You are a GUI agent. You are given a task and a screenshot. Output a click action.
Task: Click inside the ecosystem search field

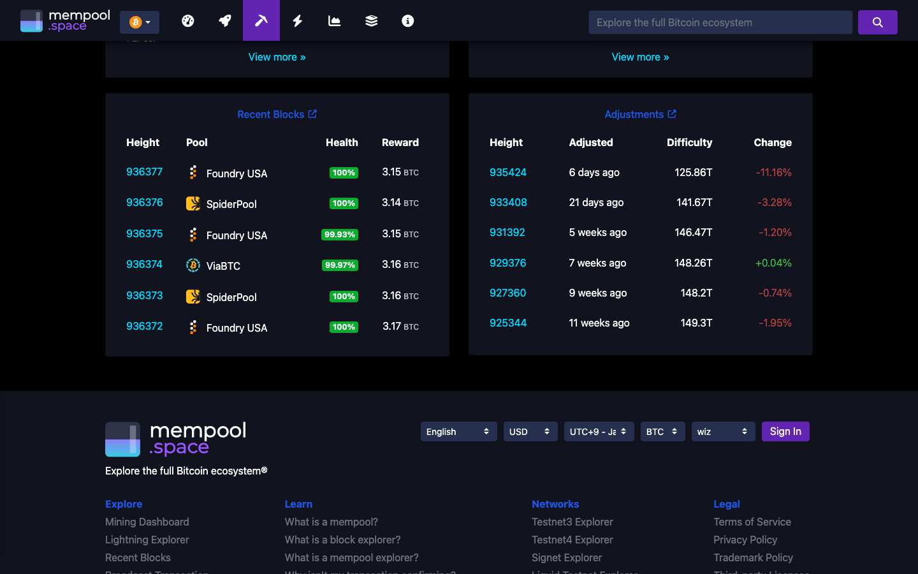point(720,22)
